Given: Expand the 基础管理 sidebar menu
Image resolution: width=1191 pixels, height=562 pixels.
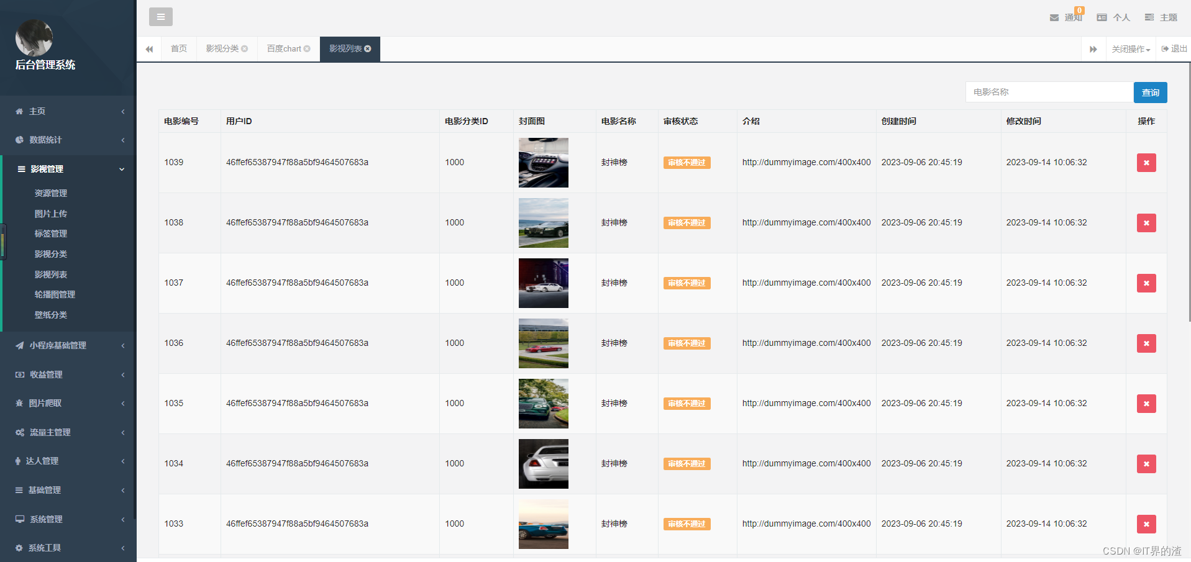Looking at the screenshot, I should (68, 490).
